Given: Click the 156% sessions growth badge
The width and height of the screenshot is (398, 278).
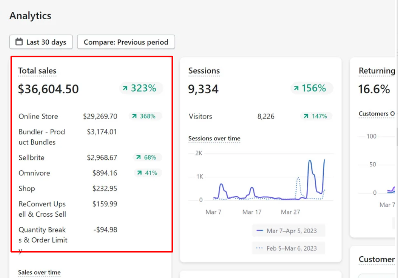Looking at the screenshot, I should (x=311, y=88).
